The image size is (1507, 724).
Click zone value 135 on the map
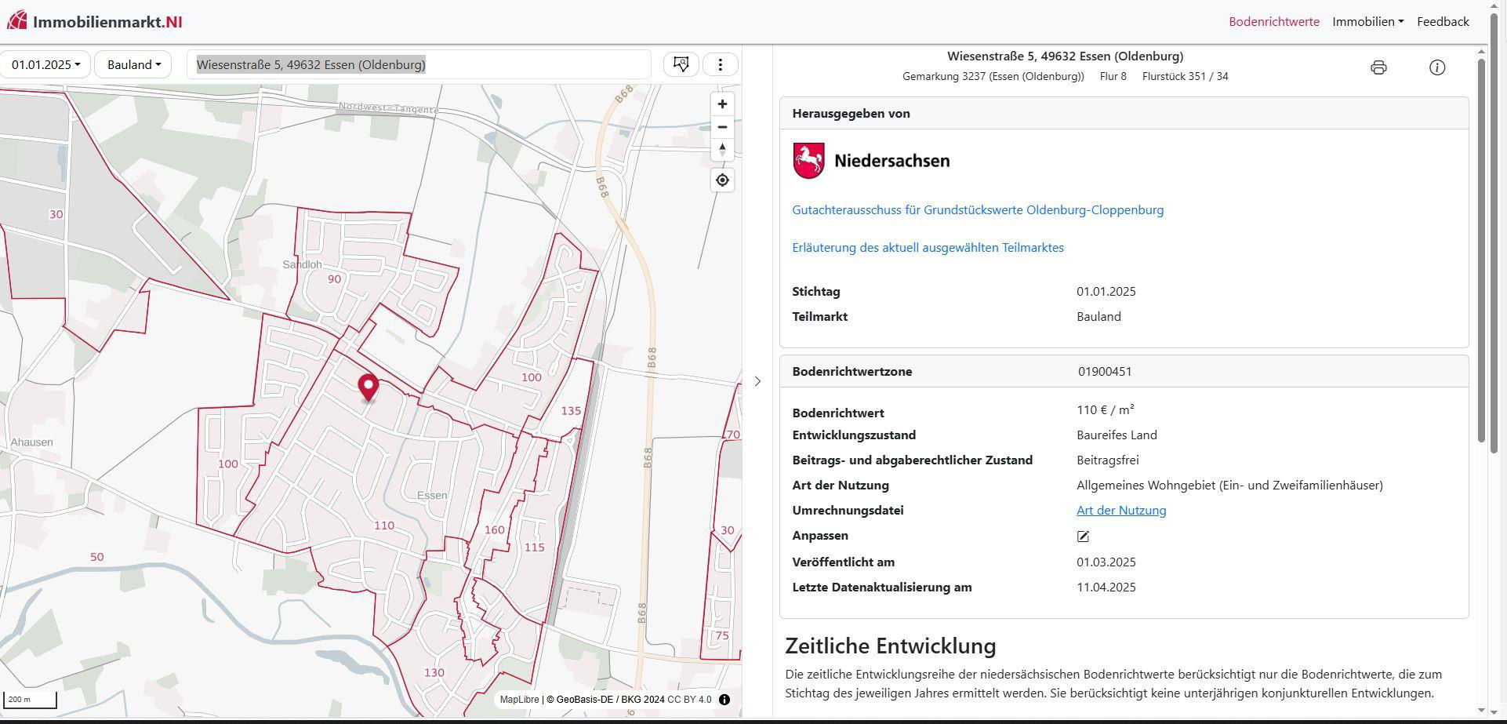point(571,411)
